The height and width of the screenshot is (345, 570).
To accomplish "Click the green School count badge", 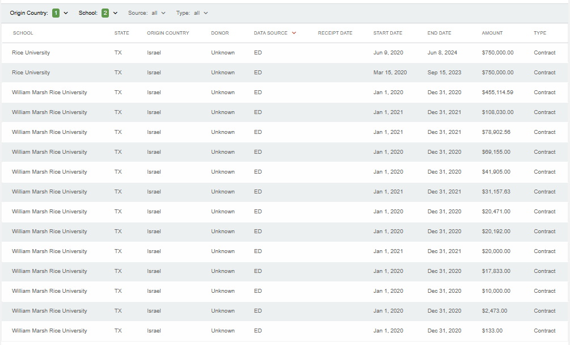I will [x=105, y=13].
